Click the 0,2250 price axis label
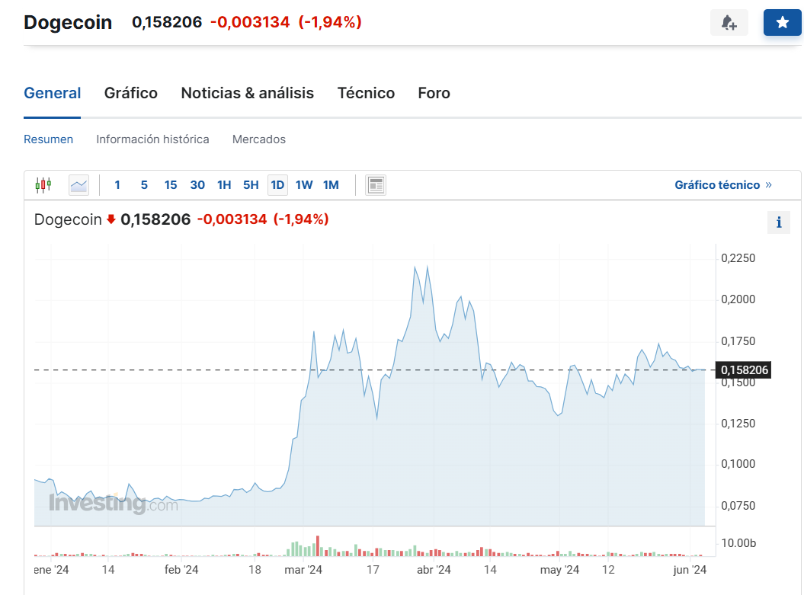The height and width of the screenshot is (595, 804). point(738,258)
